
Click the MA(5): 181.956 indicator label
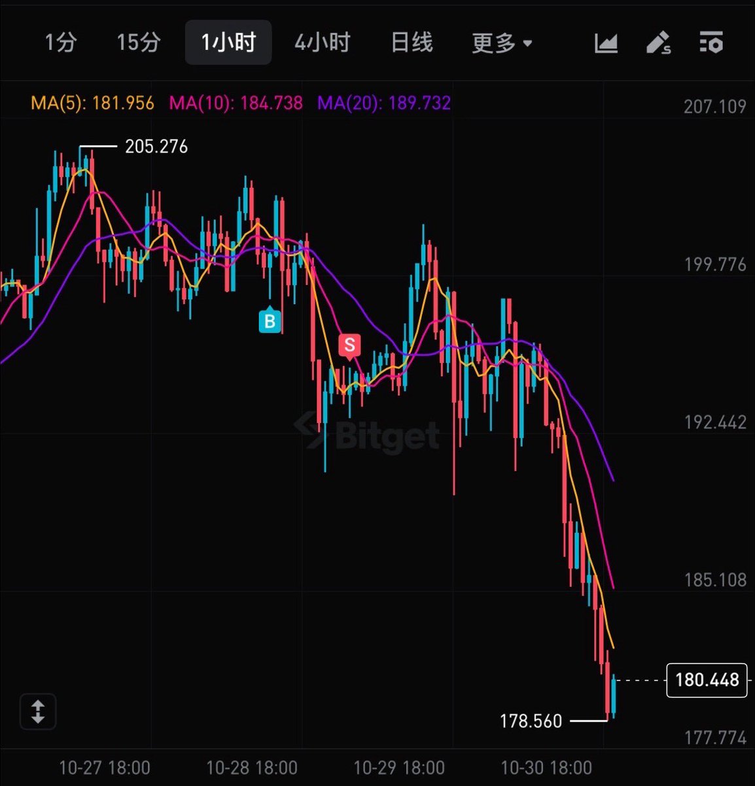pyautogui.click(x=92, y=103)
